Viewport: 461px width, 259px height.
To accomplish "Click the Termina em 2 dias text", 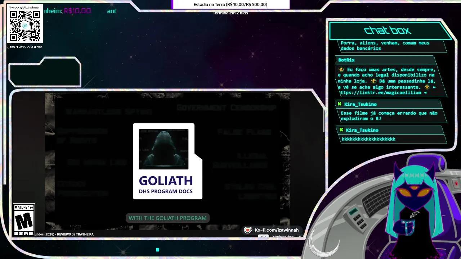I will pos(230,13).
